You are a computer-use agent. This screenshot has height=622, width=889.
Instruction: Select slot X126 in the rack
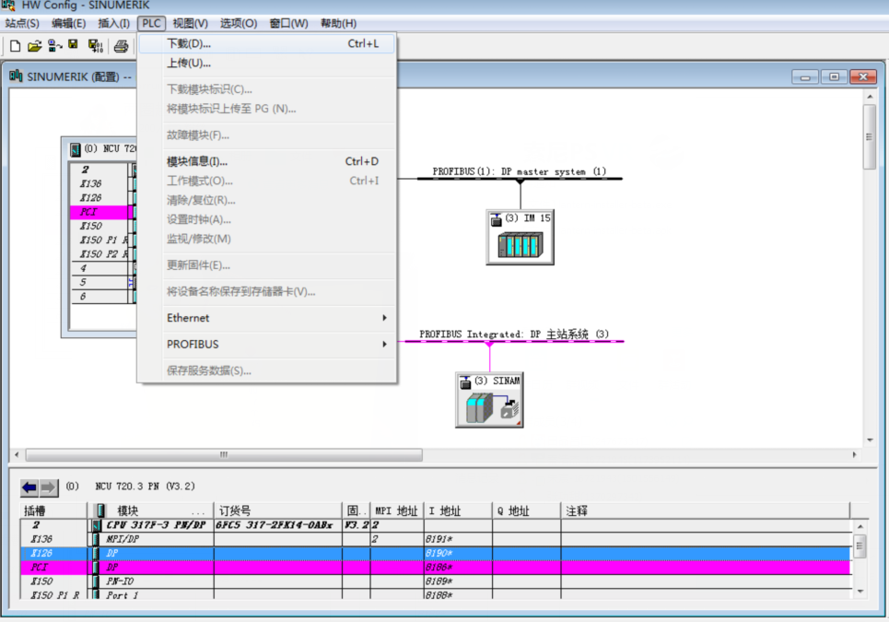[99, 198]
